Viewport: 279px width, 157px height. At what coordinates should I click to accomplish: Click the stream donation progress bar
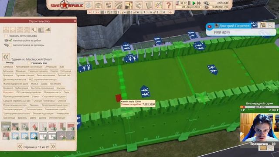pos(259,107)
